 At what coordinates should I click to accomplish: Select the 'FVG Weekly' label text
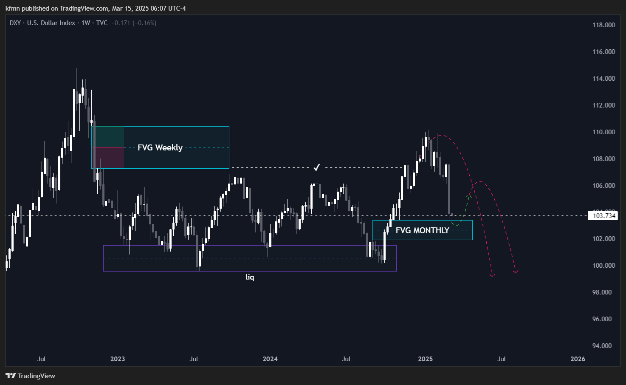160,147
